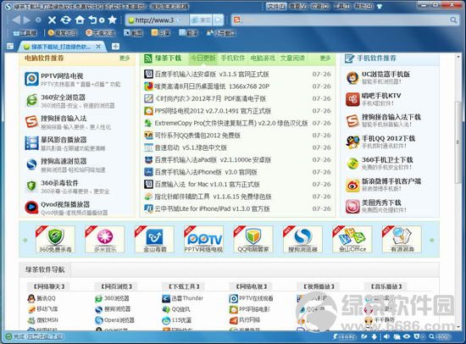The image size is (466, 344).
Task: Switch to the 文章阅读 tab
Action: (292, 58)
